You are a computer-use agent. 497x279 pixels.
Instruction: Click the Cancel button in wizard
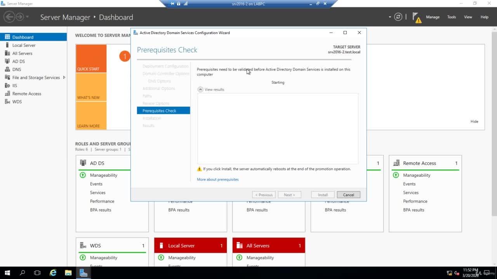tap(349, 195)
